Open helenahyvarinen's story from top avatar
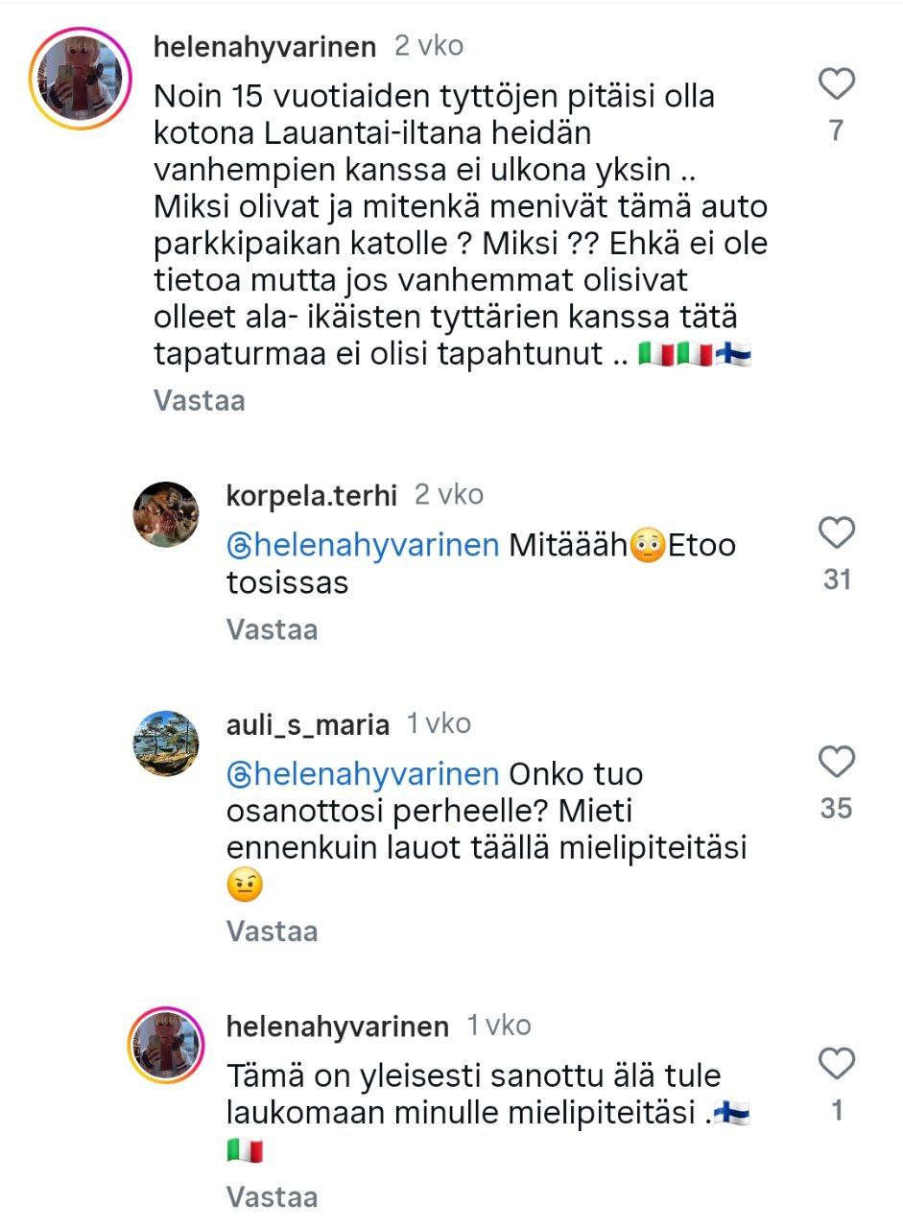 click(x=80, y=78)
